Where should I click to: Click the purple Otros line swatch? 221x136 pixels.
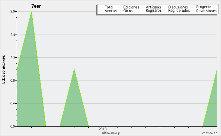[x=119, y=11]
